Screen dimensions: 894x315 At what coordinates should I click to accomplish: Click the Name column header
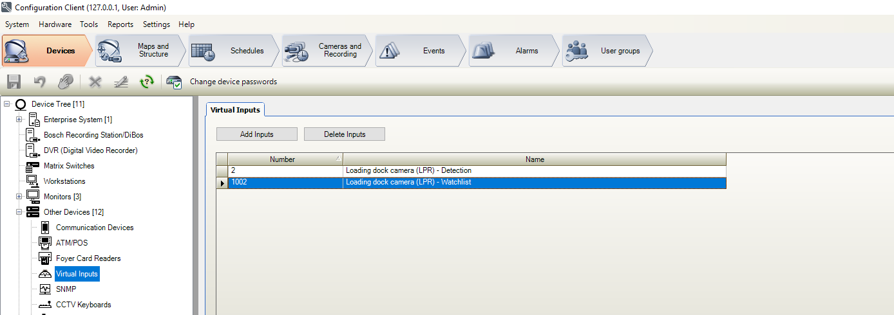tap(535, 159)
